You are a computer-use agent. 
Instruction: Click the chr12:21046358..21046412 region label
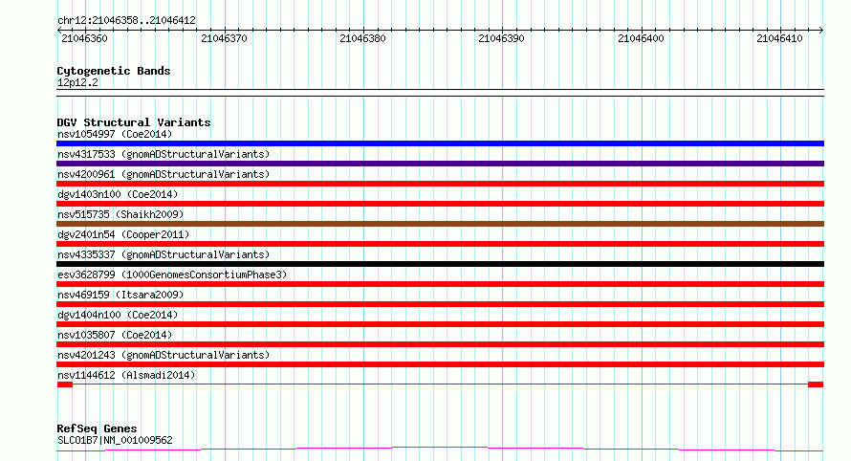126,20
